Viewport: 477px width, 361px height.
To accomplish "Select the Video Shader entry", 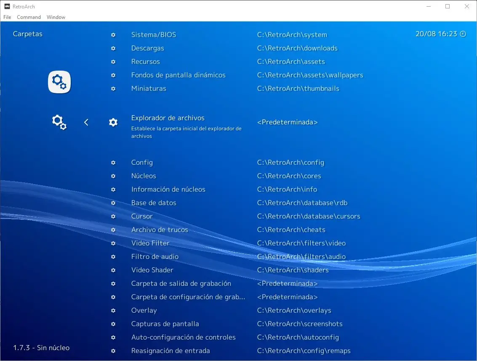I will (x=152, y=270).
